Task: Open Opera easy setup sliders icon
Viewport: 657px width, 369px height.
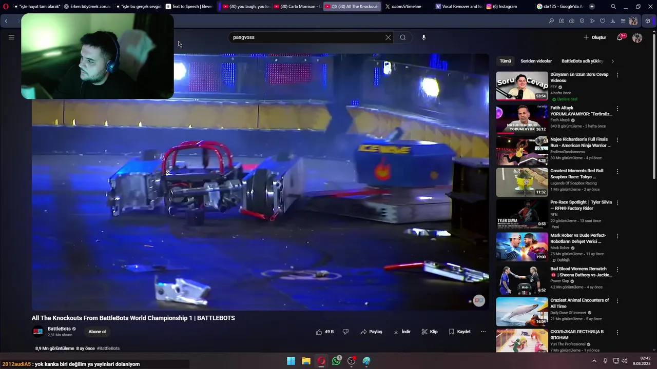Action: pos(623,21)
